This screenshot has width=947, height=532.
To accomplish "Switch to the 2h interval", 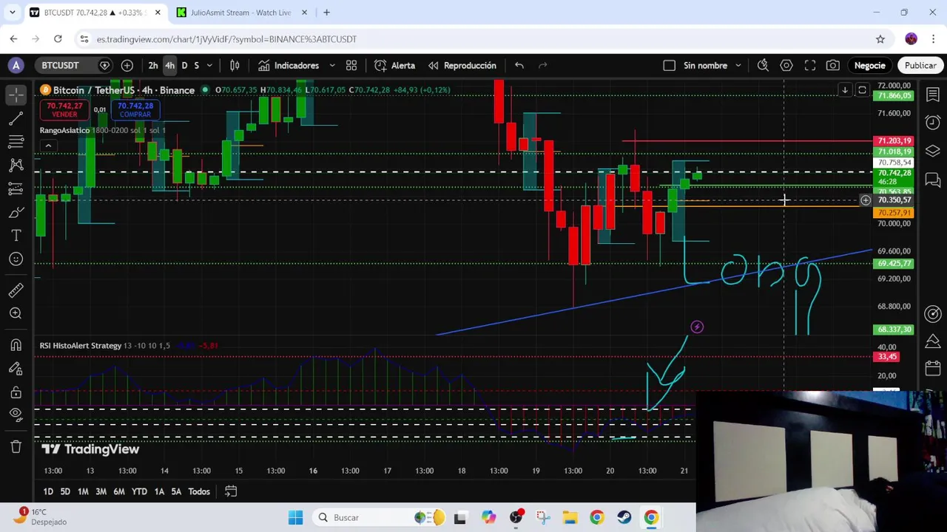I will (x=153, y=66).
